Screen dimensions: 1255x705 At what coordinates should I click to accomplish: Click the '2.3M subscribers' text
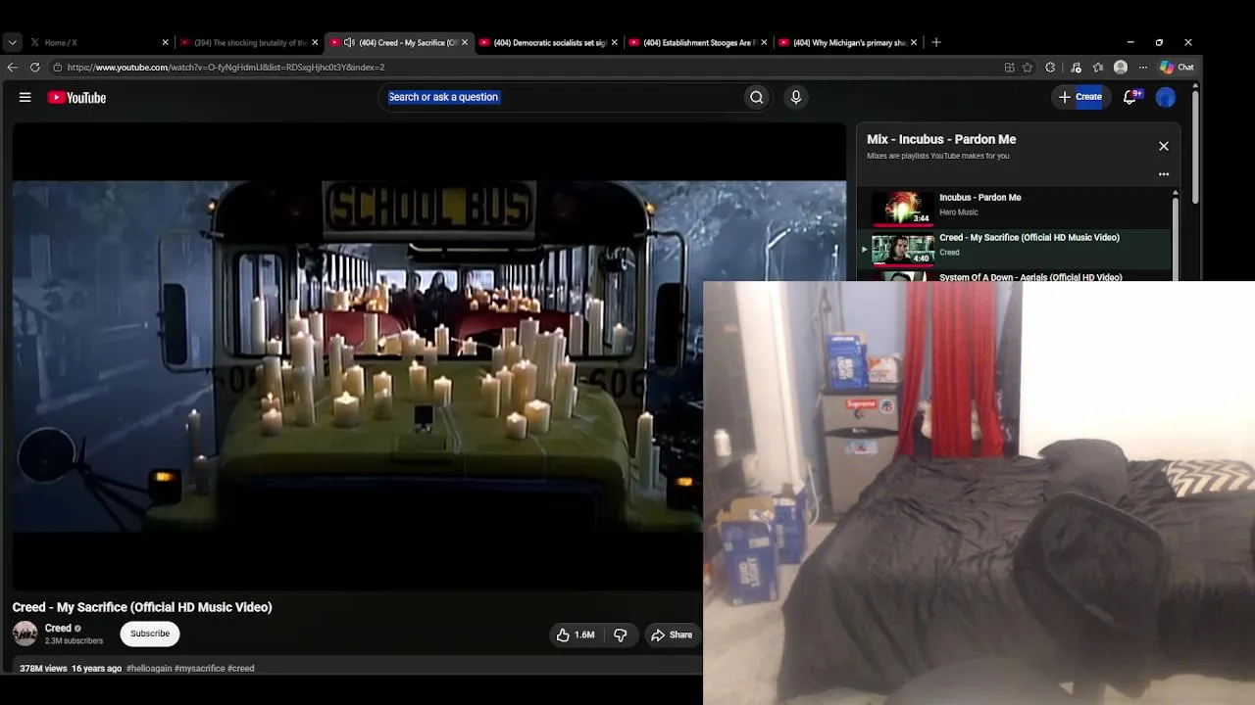[74, 641]
